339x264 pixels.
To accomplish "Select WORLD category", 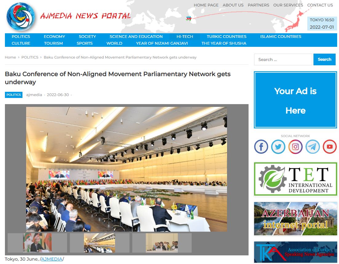I will click(114, 43).
